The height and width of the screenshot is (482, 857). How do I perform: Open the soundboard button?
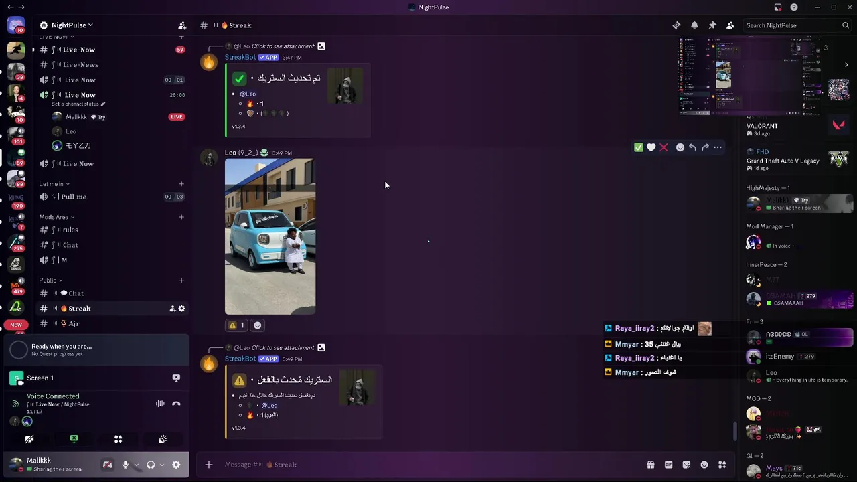(x=163, y=439)
